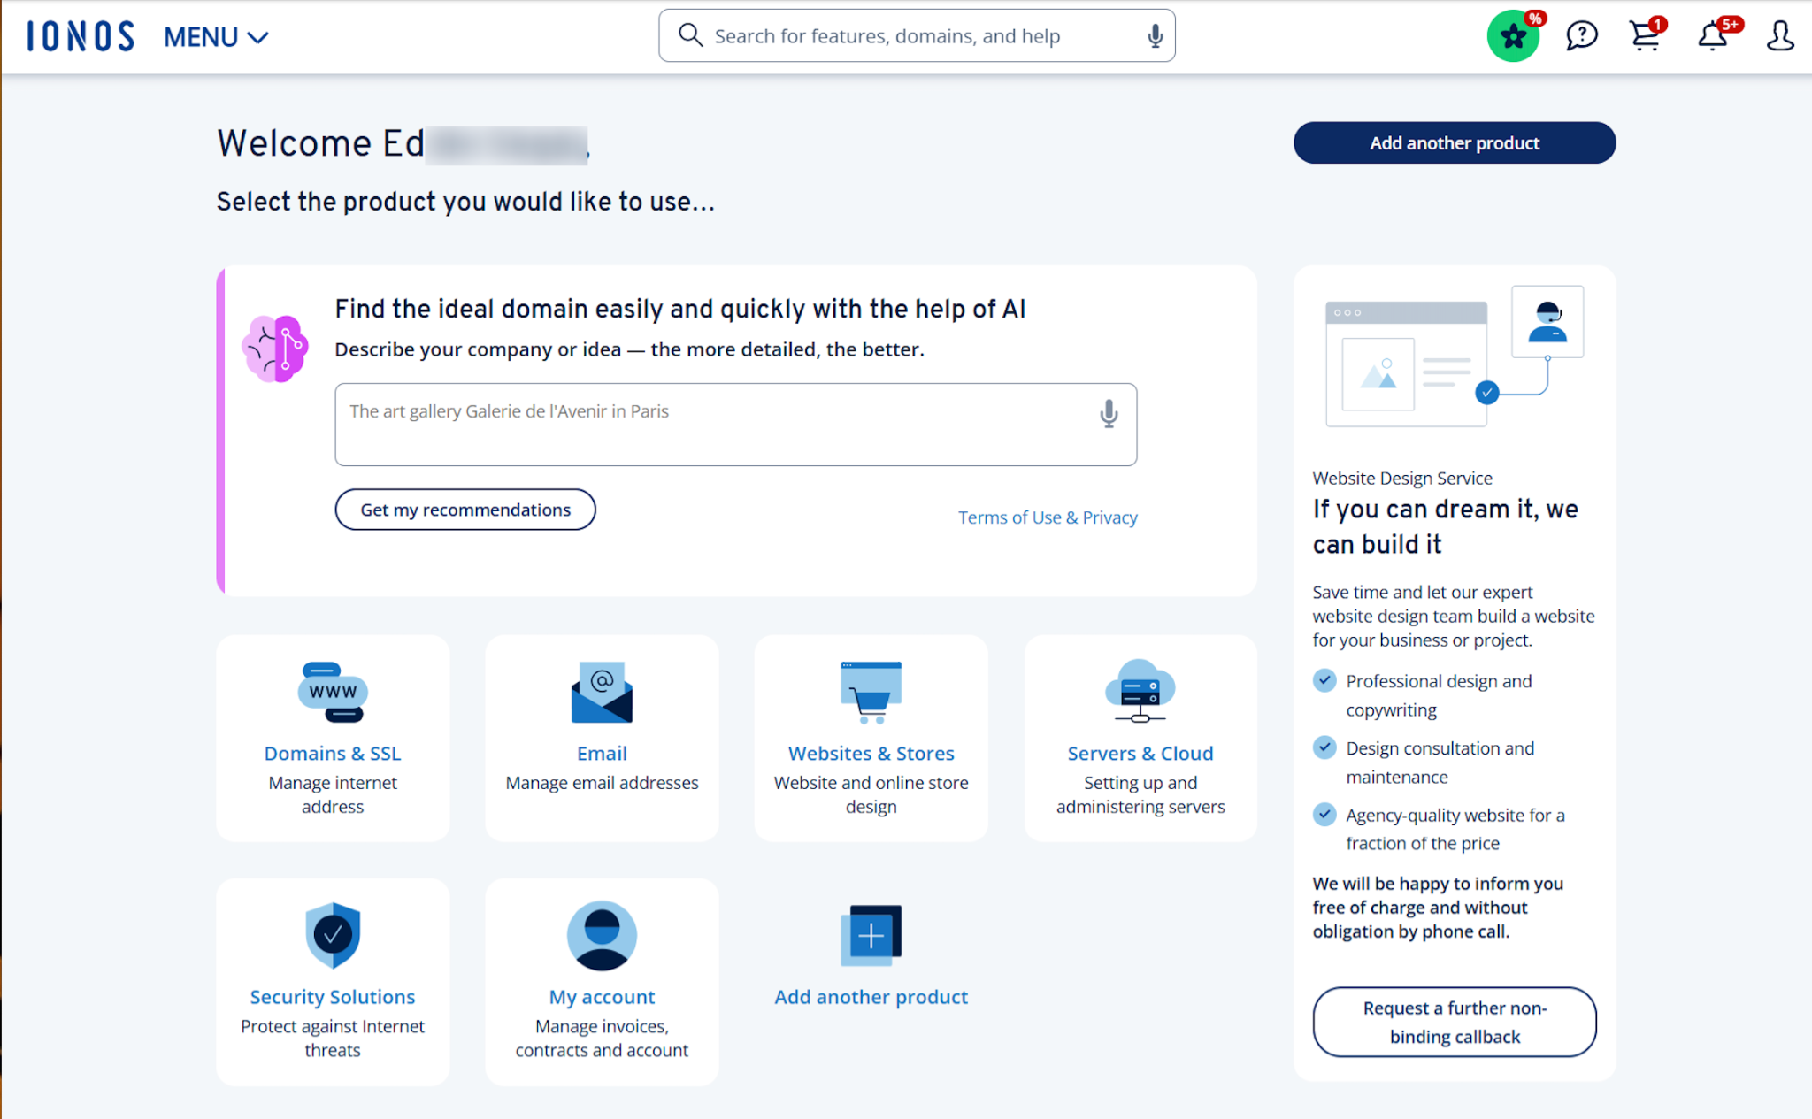Open Servers & Cloud link
This screenshot has height=1119, width=1812.
[x=1140, y=754]
